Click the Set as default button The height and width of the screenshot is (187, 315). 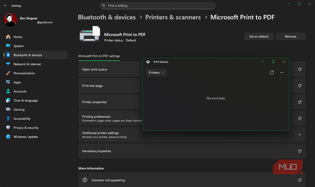259,36
